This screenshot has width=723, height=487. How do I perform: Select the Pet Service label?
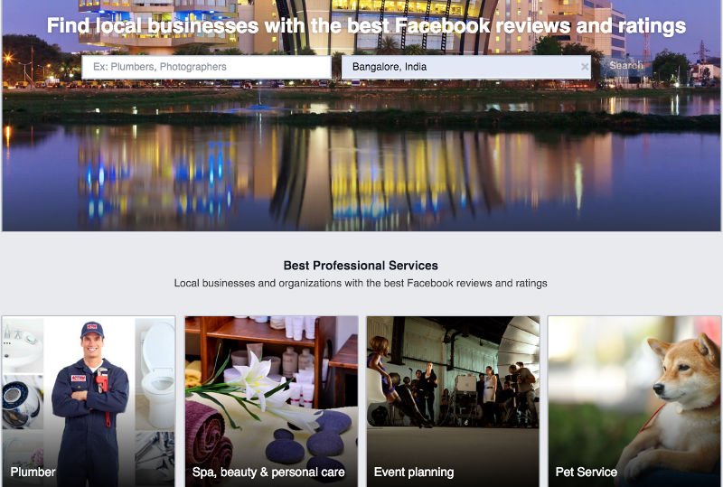[586, 472]
